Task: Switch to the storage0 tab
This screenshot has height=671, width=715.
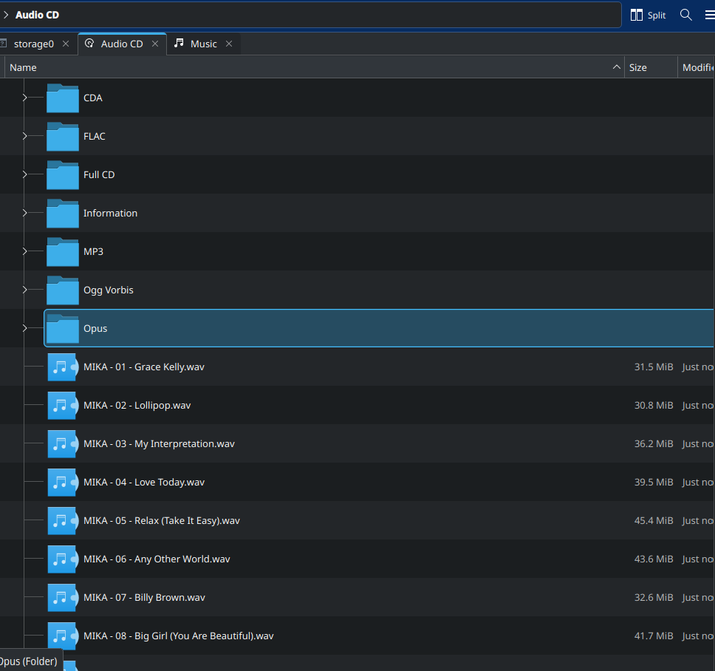Action: (33, 44)
